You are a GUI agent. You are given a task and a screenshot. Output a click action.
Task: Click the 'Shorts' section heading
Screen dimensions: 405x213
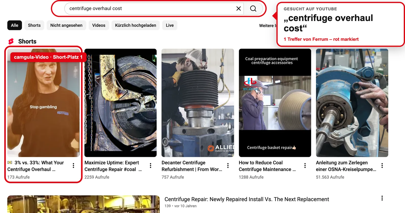(x=27, y=41)
